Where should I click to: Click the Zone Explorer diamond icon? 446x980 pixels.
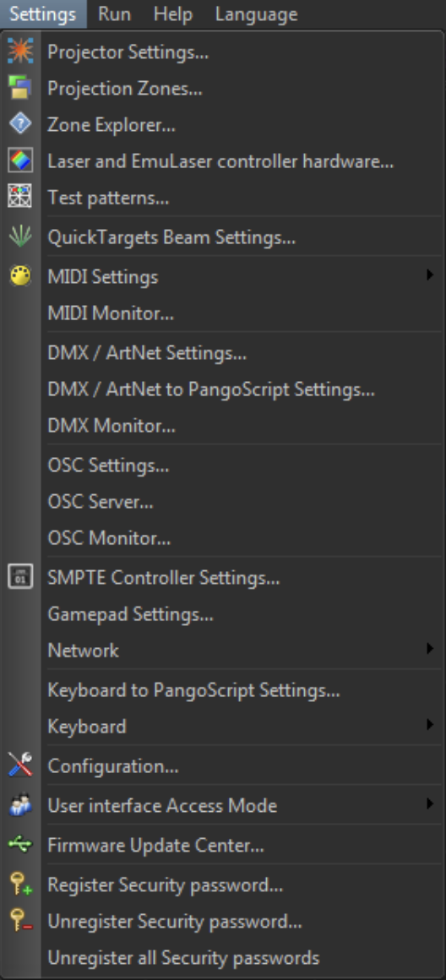[x=20, y=125]
